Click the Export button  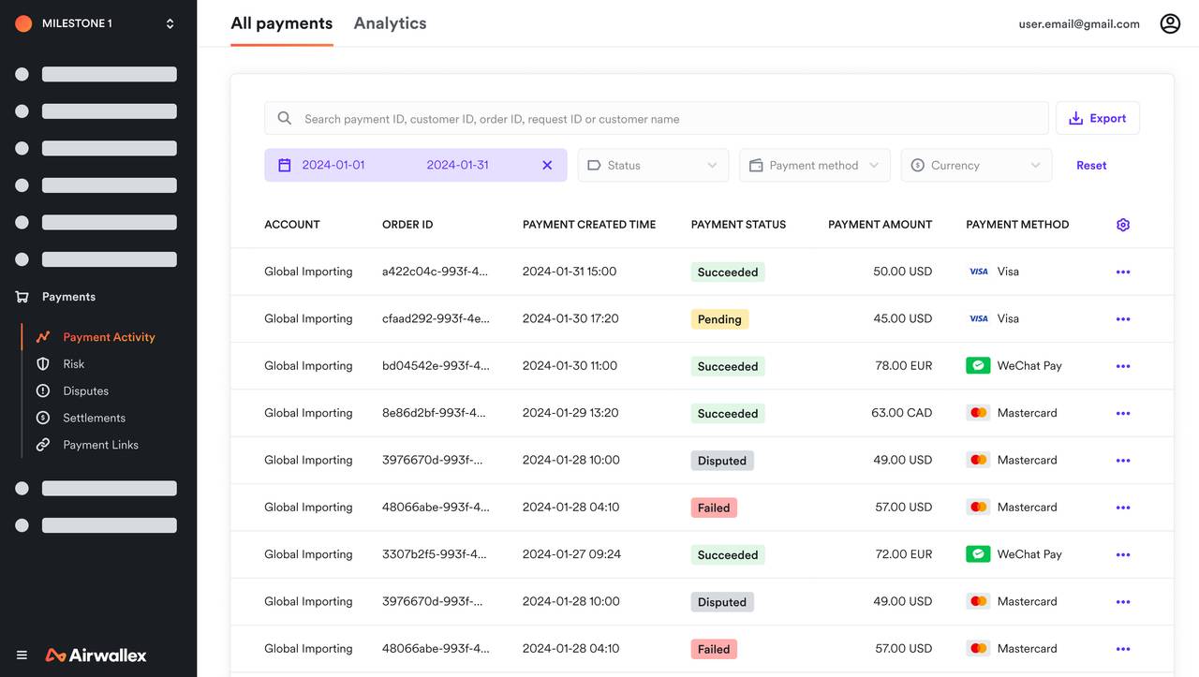1098,118
